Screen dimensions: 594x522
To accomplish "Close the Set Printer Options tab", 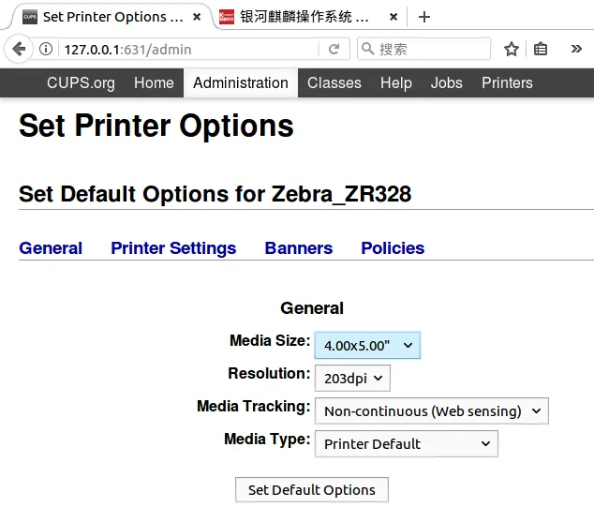I will [x=195, y=17].
